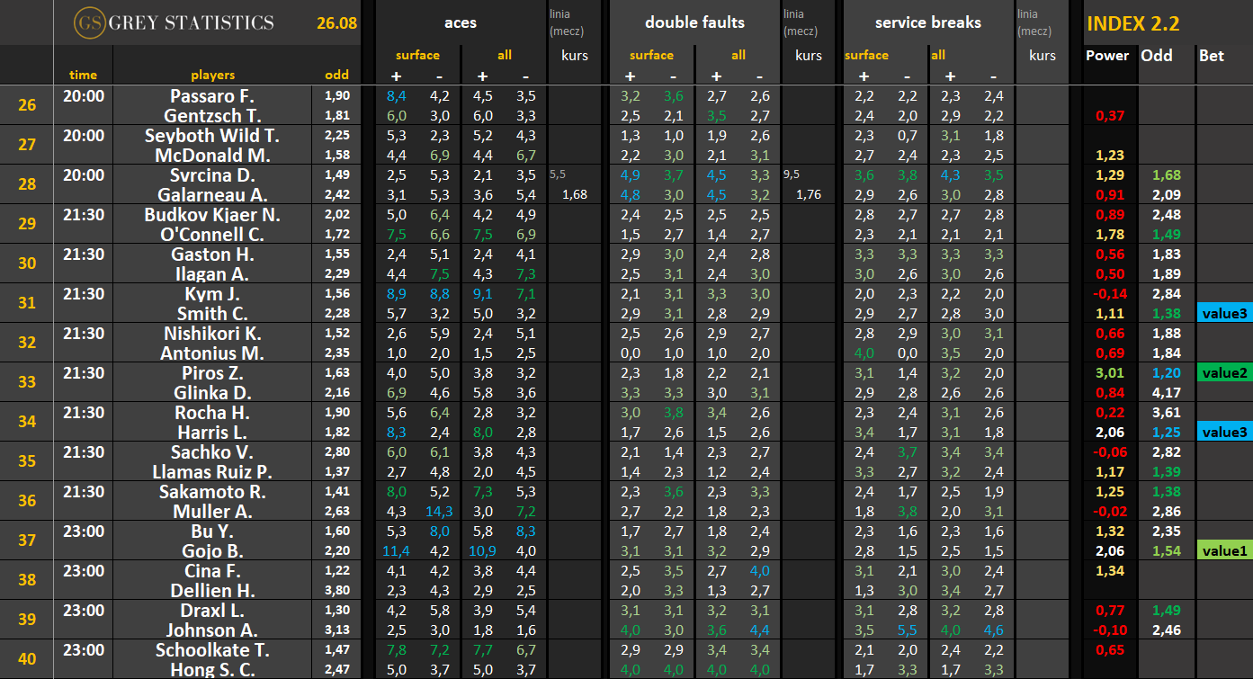Click Johnson A. surface breaks 5,5
This screenshot has width=1253, height=679.
(x=907, y=630)
